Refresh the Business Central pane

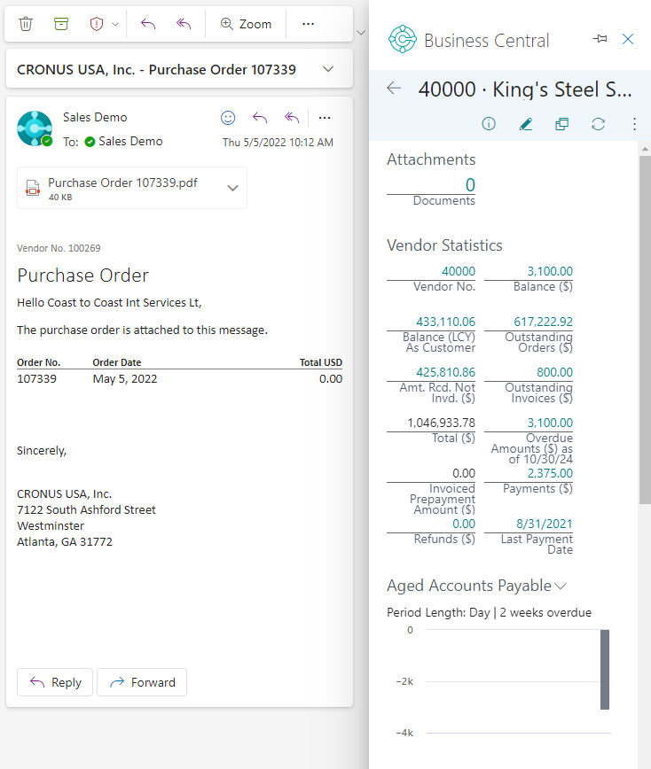click(x=598, y=124)
